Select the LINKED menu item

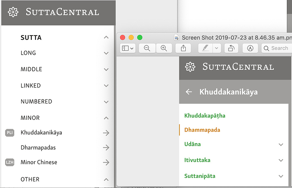pyautogui.click(x=30, y=86)
